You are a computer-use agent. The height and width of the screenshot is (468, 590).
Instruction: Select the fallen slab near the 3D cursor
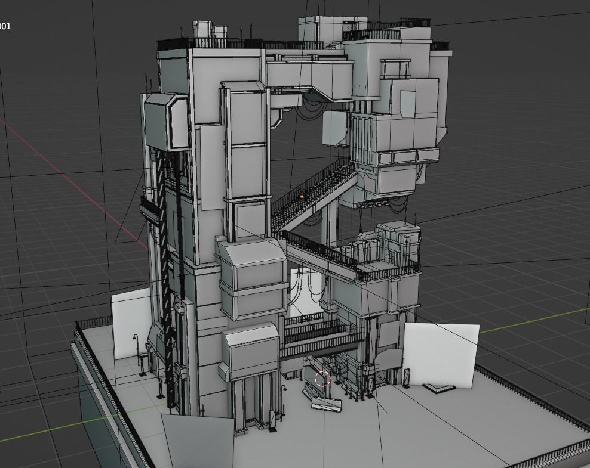tap(326, 405)
